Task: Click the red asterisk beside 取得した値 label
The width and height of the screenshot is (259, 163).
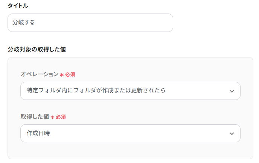Action: tap(53, 117)
